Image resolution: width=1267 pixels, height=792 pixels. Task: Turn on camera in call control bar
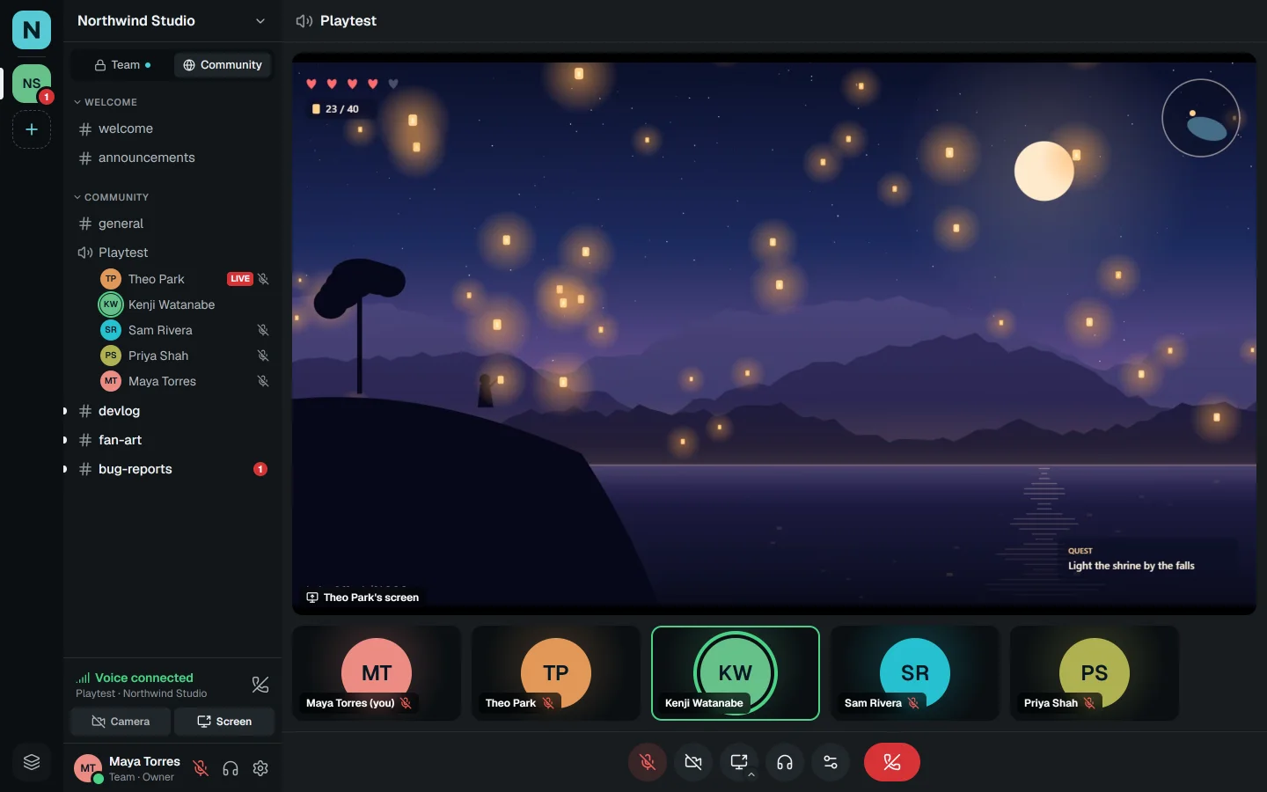point(693,762)
